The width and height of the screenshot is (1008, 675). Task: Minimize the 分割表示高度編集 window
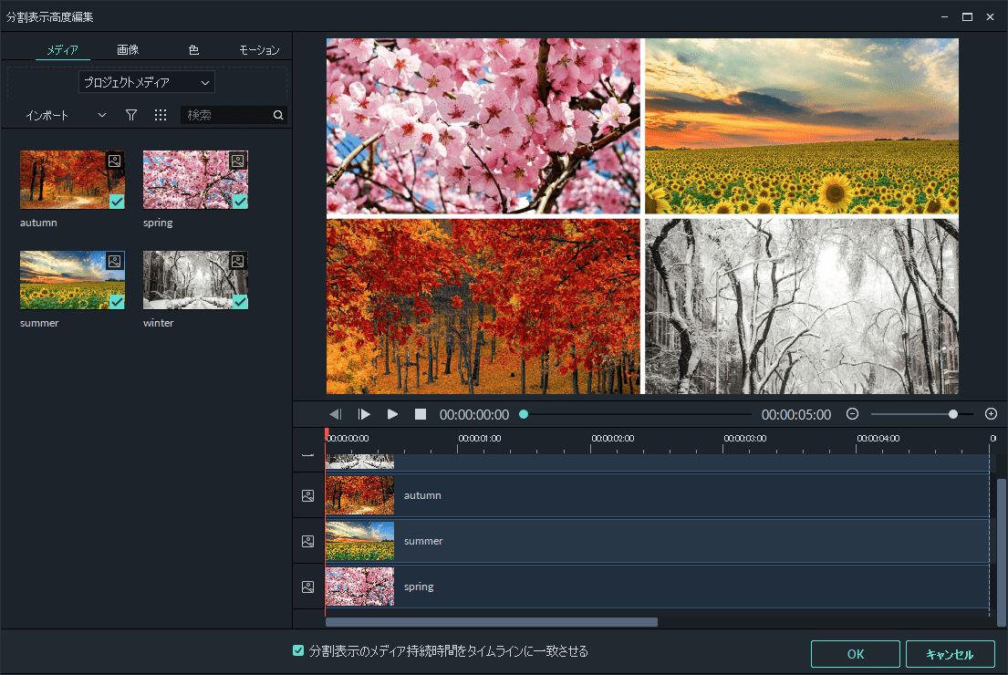click(x=944, y=16)
